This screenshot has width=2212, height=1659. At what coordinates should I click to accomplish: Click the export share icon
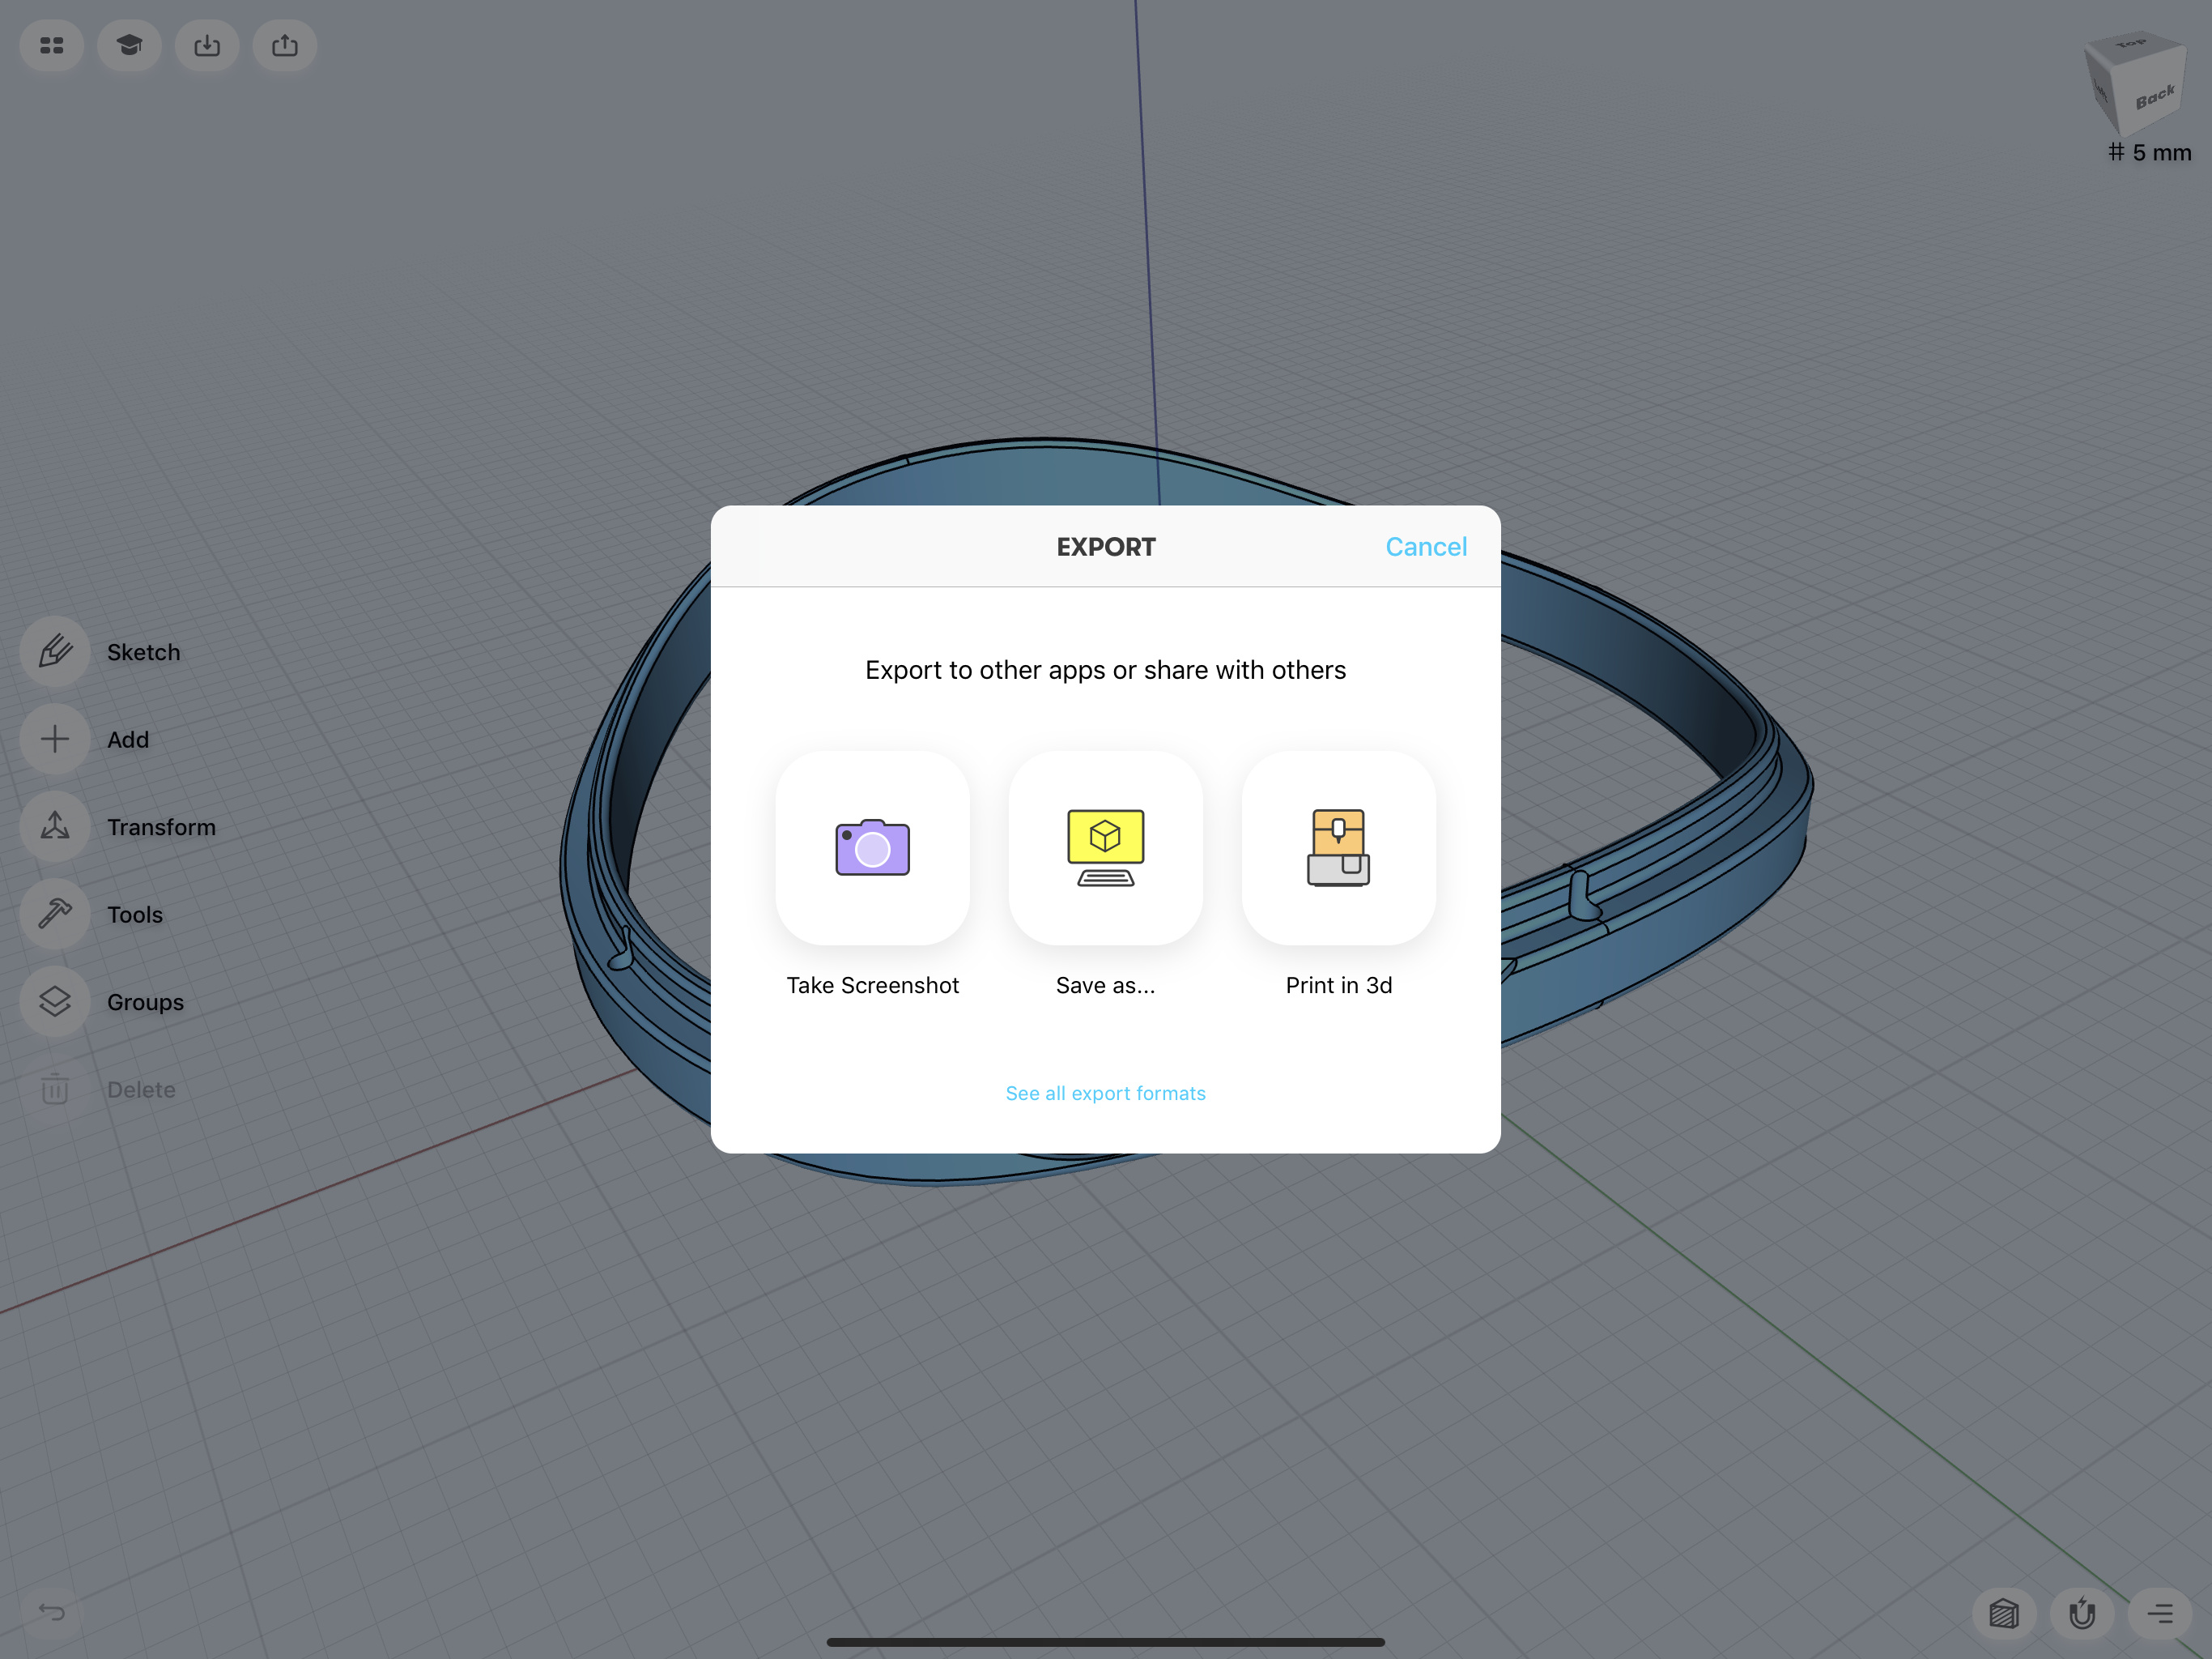(285, 46)
